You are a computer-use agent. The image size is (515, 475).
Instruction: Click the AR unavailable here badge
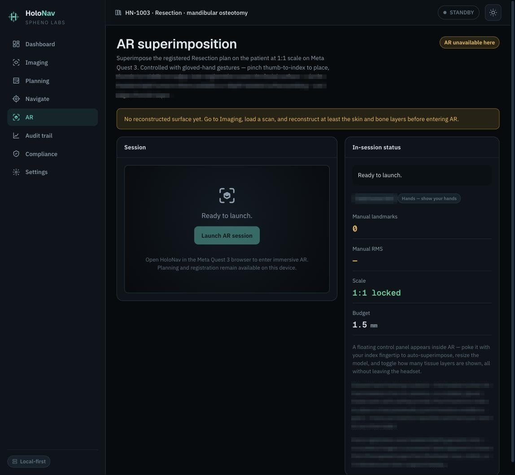(469, 42)
